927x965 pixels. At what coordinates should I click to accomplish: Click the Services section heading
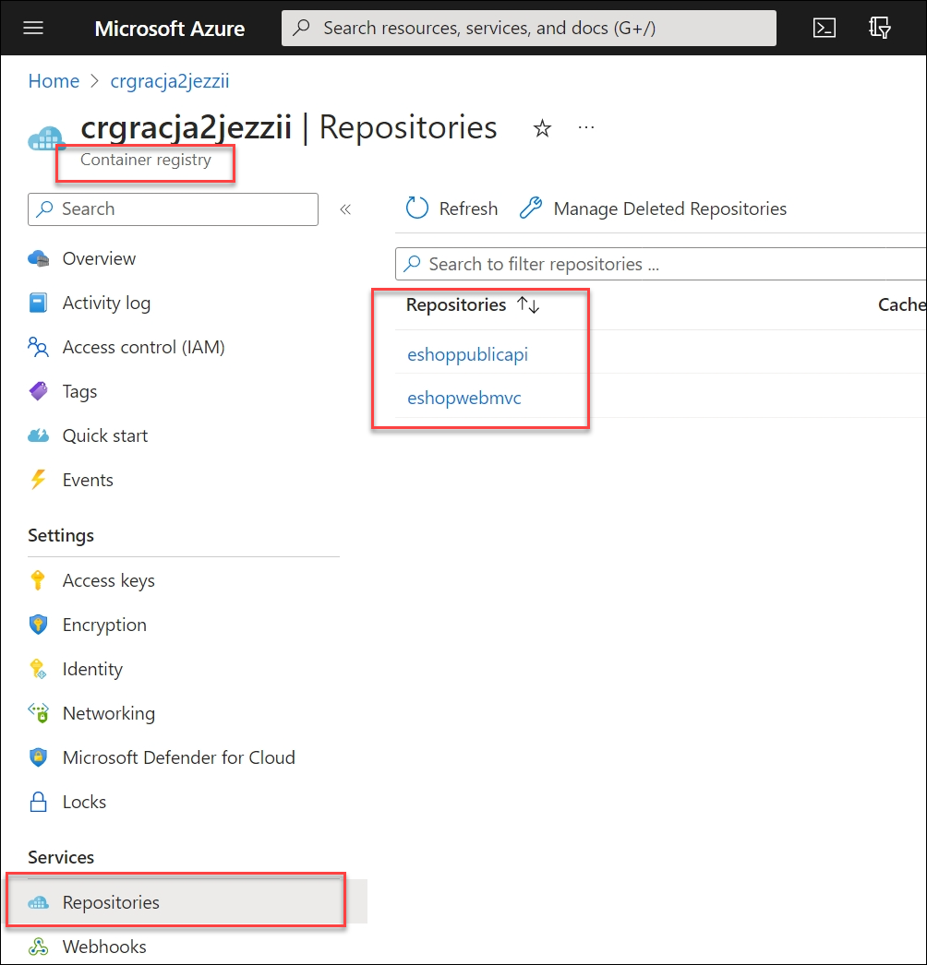[61, 857]
